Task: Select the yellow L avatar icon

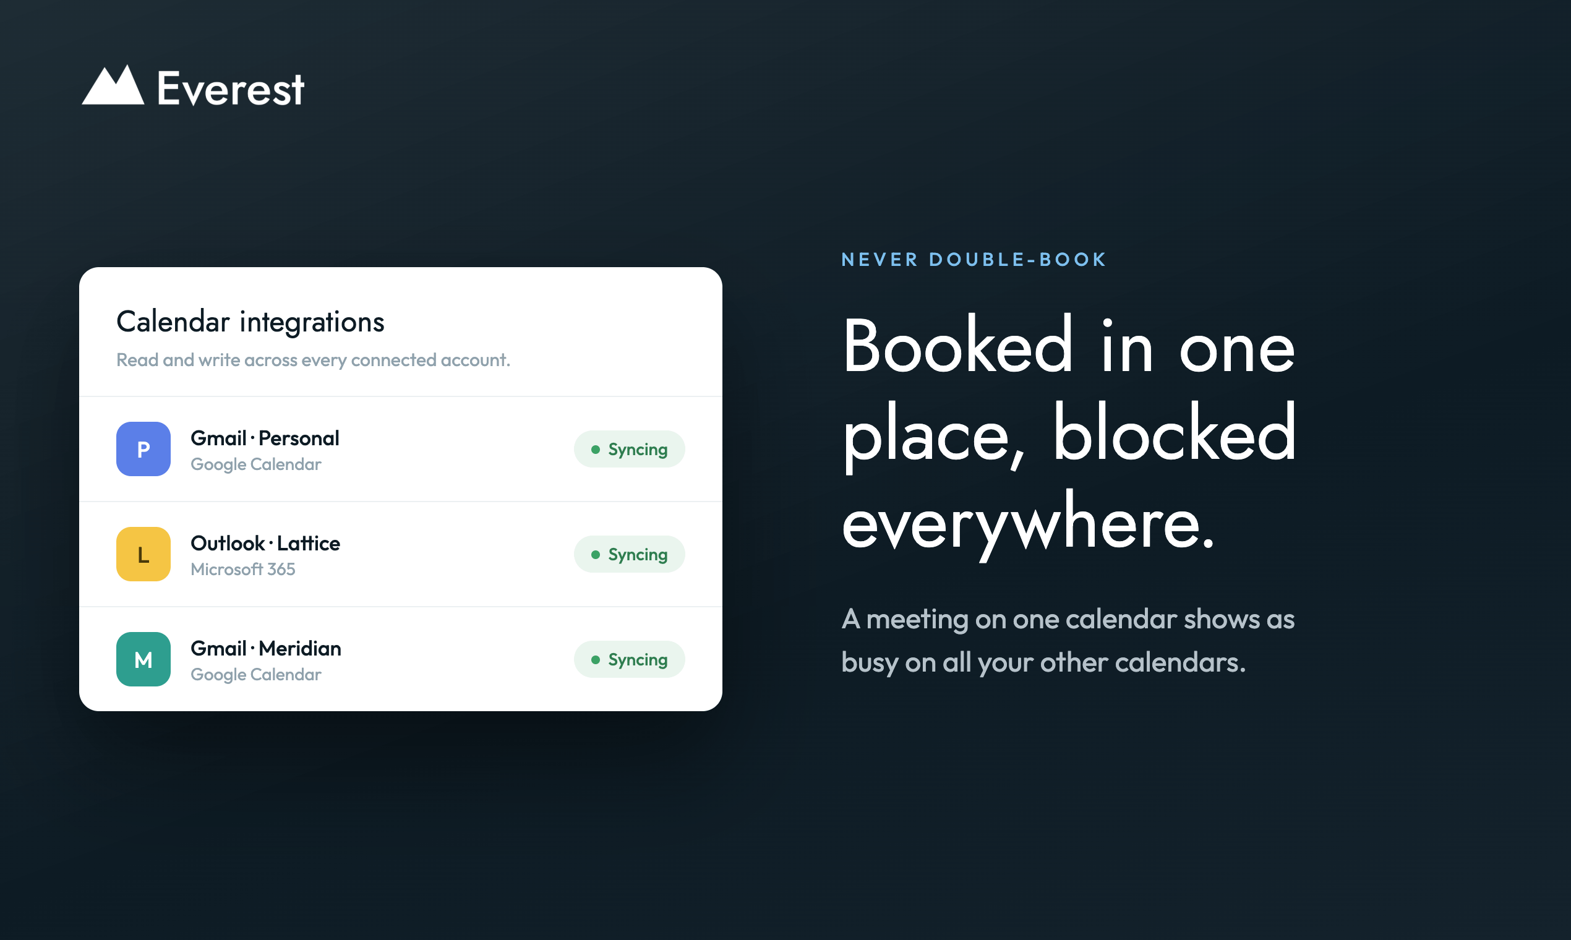Action: coord(143,554)
